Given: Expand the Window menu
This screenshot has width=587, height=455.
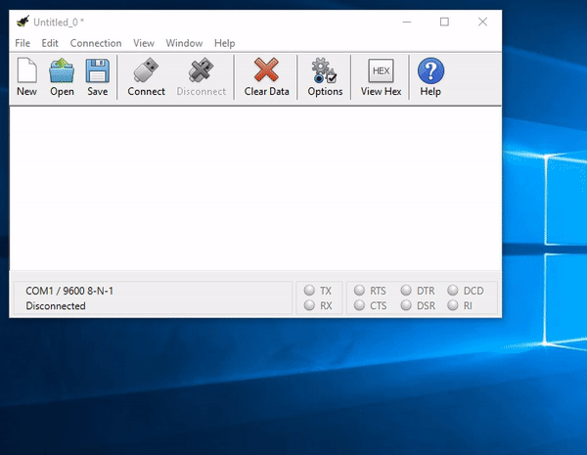Looking at the screenshot, I should [184, 43].
